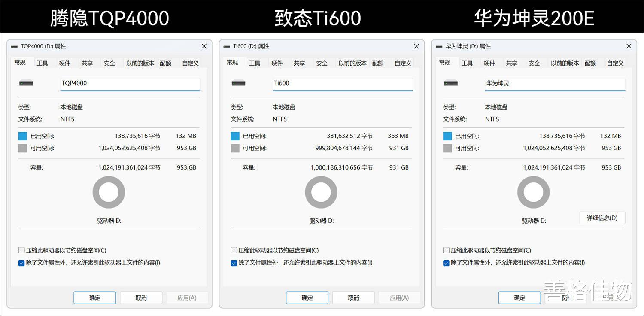
Task: Open 配额 tab in Ti600 window
Action: click(x=378, y=63)
